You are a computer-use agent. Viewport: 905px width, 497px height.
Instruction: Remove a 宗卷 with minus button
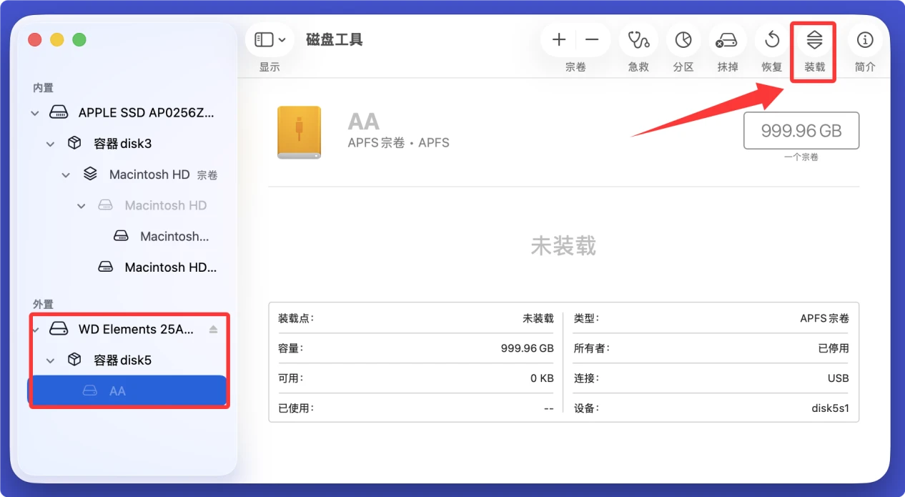pyautogui.click(x=593, y=40)
